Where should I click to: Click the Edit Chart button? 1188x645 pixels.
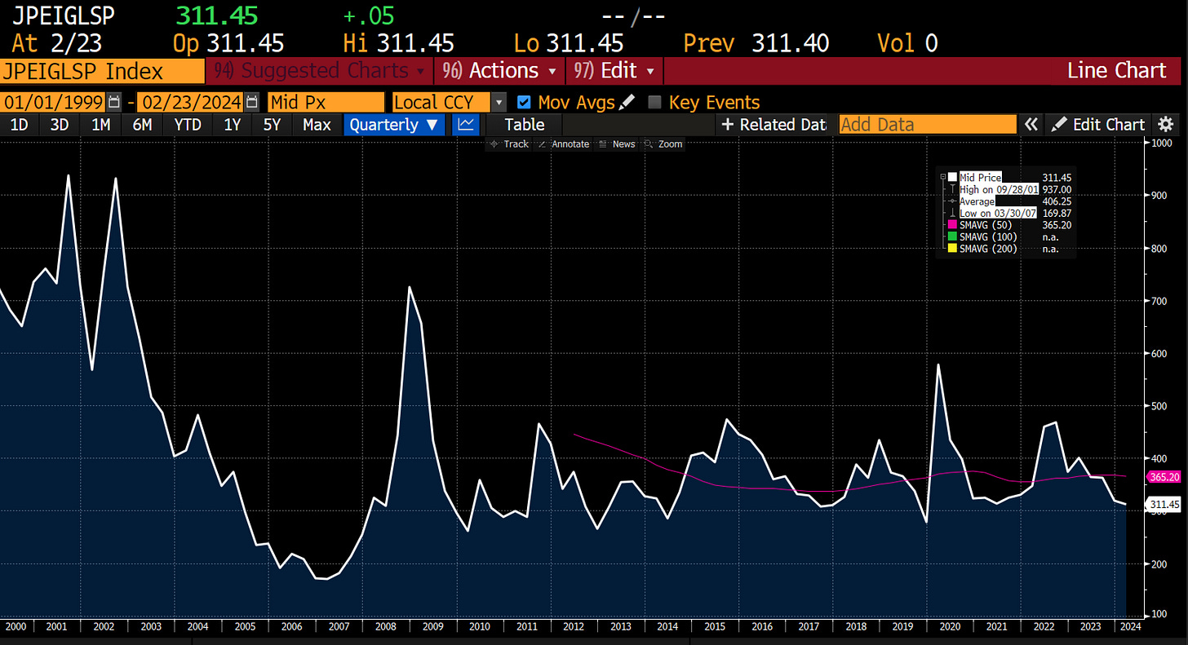pos(1099,124)
